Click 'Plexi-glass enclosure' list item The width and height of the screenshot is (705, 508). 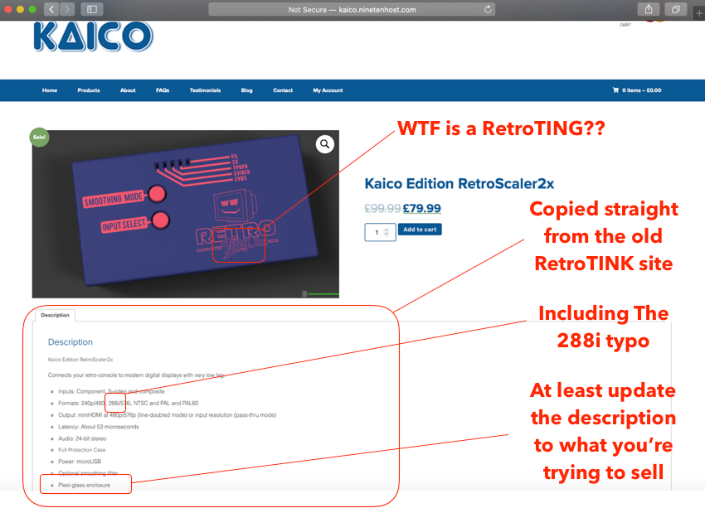tap(84, 485)
